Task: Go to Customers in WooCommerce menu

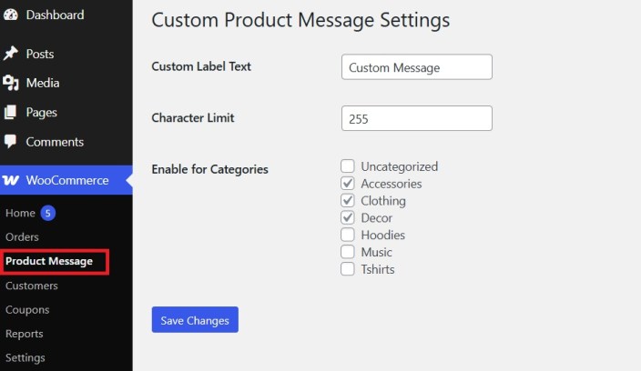Action: tap(32, 286)
